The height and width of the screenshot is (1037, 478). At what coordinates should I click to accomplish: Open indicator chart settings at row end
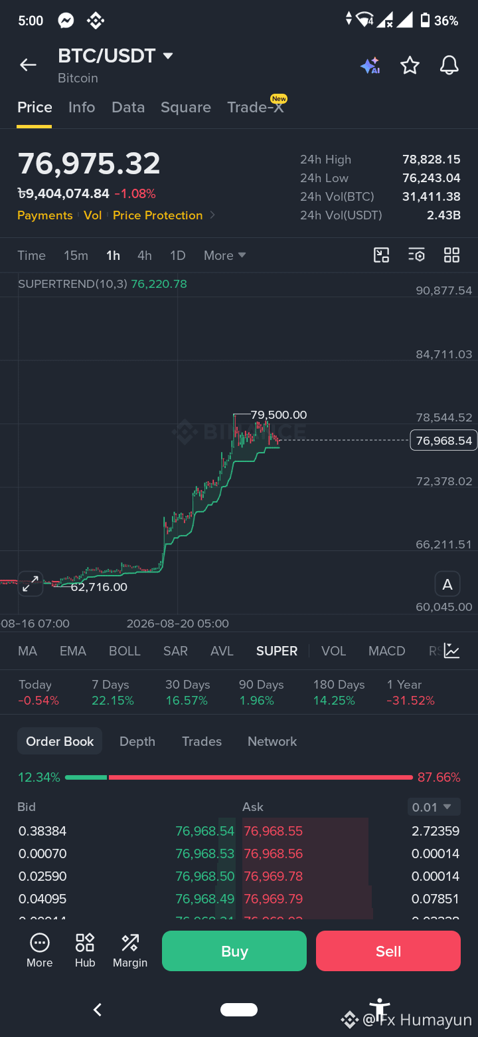click(x=451, y=651)
